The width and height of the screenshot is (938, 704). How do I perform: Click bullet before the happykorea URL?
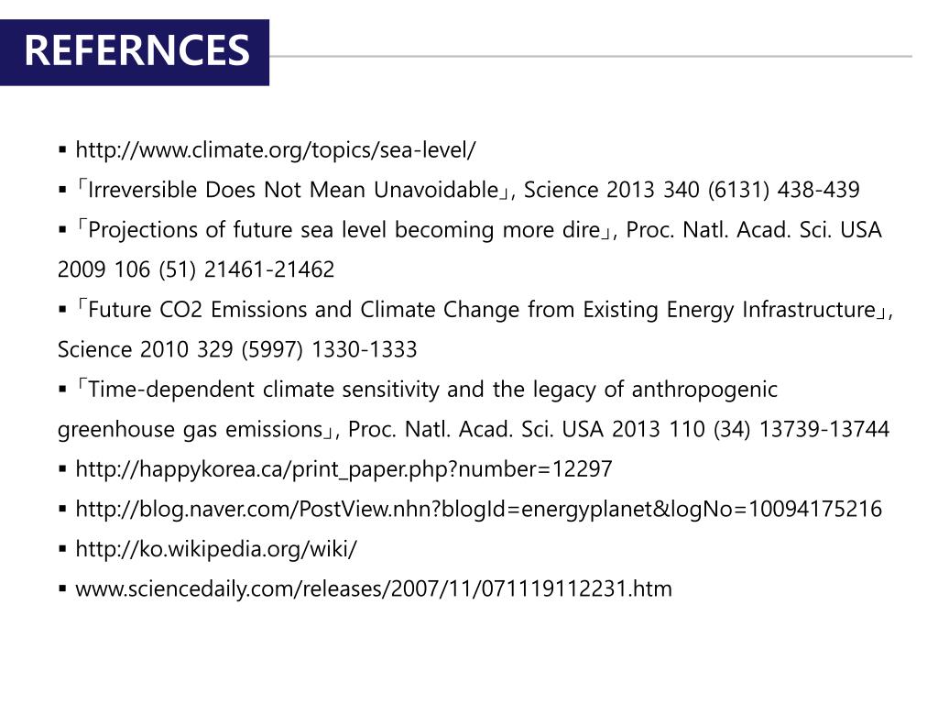[63, 468]
